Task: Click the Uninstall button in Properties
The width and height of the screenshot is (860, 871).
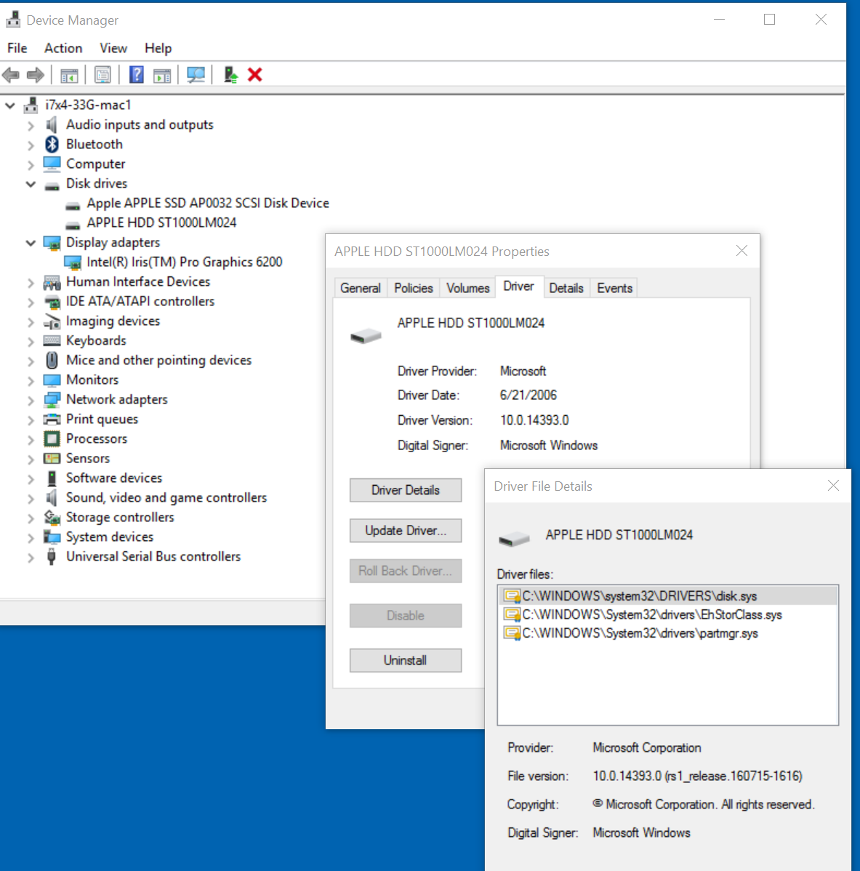Action: click(x=406, y=660)
